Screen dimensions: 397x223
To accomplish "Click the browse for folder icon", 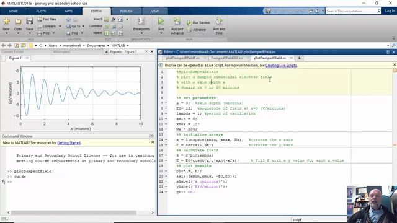I will pos(24,45).
